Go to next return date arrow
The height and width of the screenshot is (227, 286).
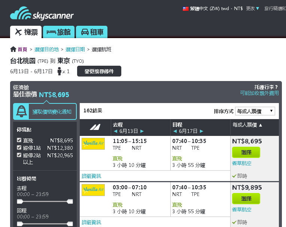point(201,131)
